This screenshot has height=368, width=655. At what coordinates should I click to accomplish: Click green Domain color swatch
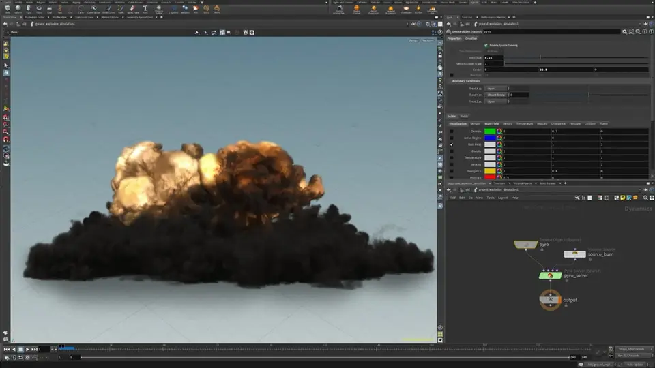click(490, 131)
